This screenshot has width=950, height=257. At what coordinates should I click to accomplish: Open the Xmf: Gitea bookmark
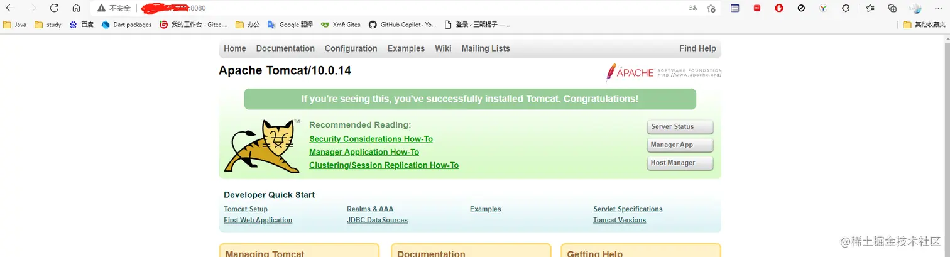point(341,25)
